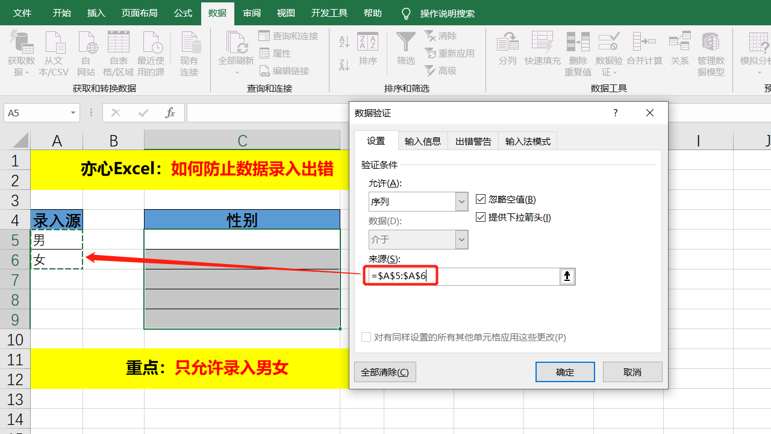Click the 数据验证 ribbon icon
771x434 pixels.
[609, 42]
